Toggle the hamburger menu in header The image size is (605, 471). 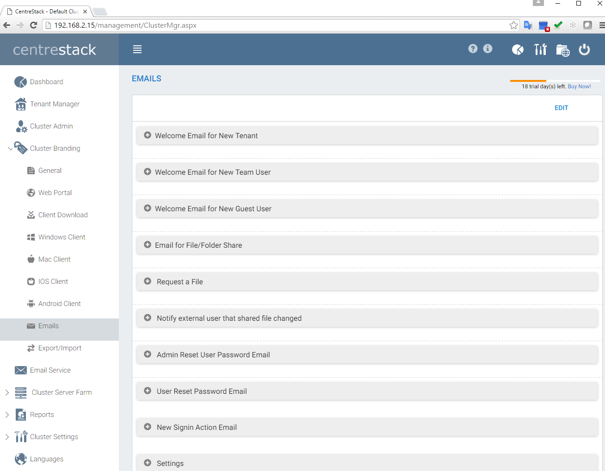(x=137, y=49)
